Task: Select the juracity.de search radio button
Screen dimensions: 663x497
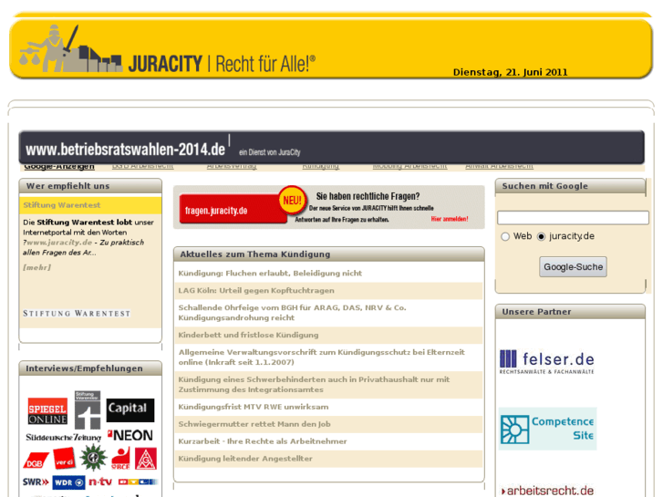Action: click(x=541, y=236)
